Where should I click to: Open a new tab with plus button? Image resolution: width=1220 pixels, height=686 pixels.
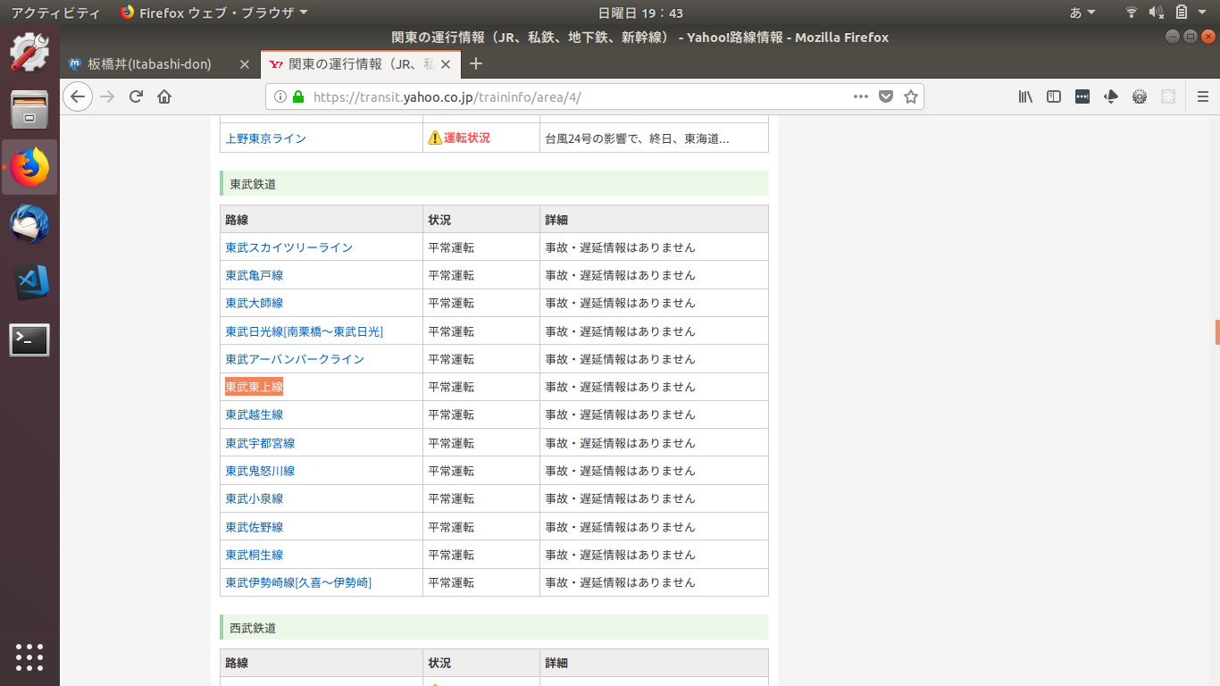[476, 64]
